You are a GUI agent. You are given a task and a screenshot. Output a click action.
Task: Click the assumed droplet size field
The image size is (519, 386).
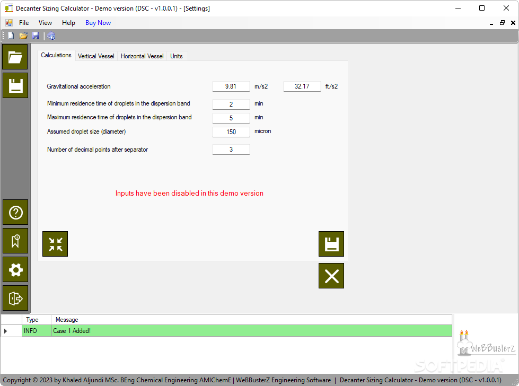[x=231, y=132]
